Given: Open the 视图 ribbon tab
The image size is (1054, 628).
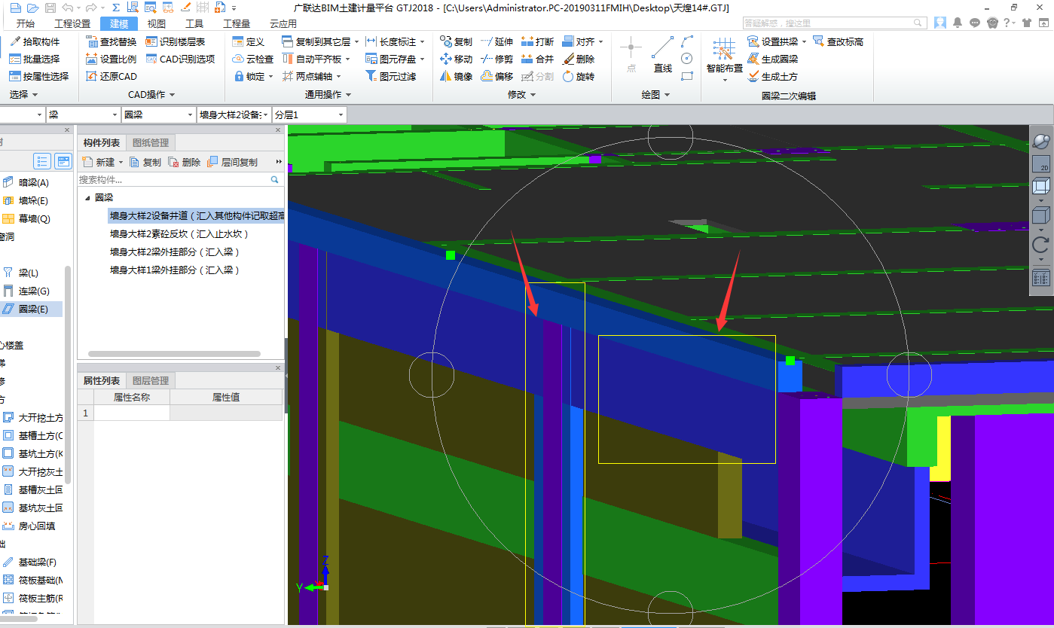Looking at the screenshot, I should point(156,23).
